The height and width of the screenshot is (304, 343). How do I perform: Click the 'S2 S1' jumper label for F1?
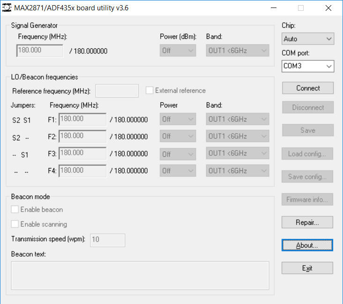(x=22, y=120)
